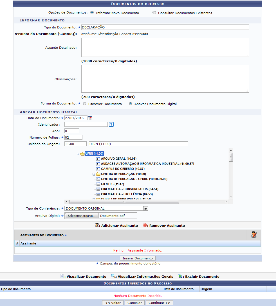This screenshot has height=307, width=276.
Task: Click the Cancelar button
Action: coord(134,303)
